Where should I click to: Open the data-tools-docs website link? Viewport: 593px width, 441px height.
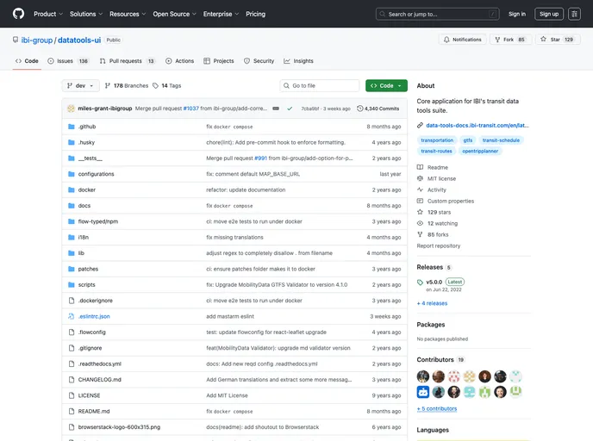(x=478, y=126)
